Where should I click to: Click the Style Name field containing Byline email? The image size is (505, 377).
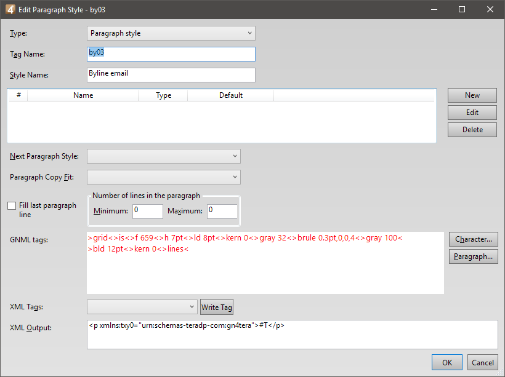(171, 75)
